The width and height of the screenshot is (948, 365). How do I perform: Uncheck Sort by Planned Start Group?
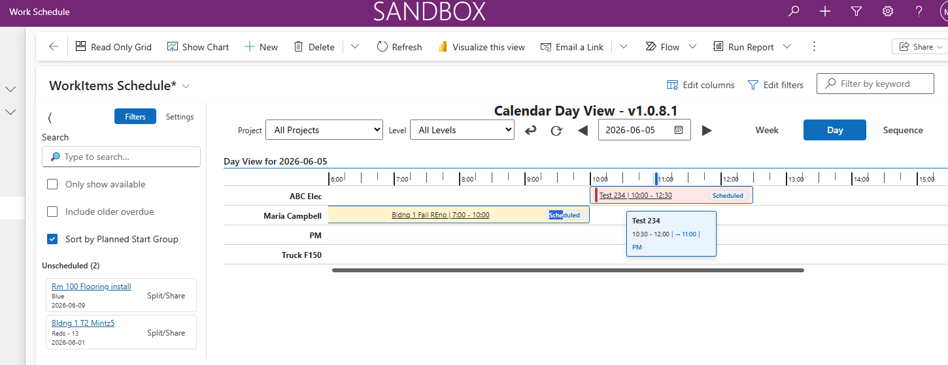[52, 239]
